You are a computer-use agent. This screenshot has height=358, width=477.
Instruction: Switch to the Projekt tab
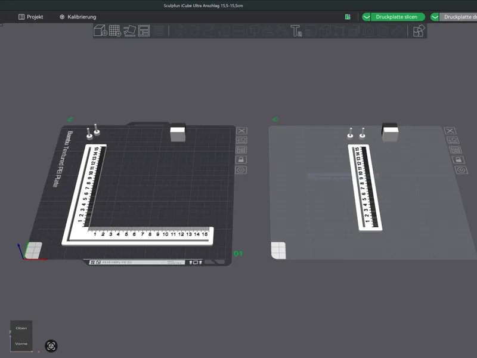tap(31, 17)
